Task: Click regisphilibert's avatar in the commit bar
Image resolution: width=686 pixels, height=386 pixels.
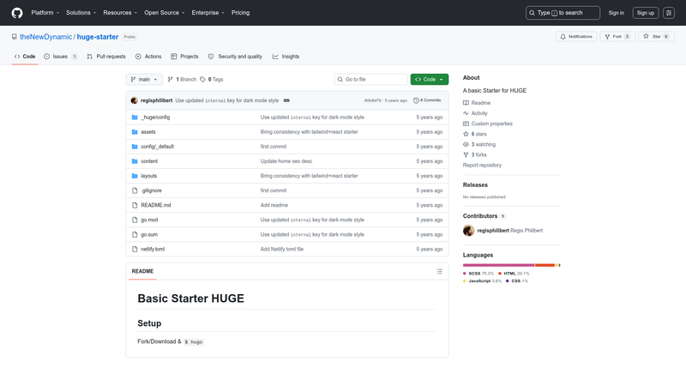Action: tap(135, 100)
